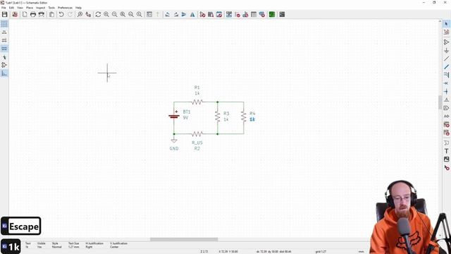451x254 pixels.
Task: Annotate schematic symbols icon
Action: pos(229,14)
